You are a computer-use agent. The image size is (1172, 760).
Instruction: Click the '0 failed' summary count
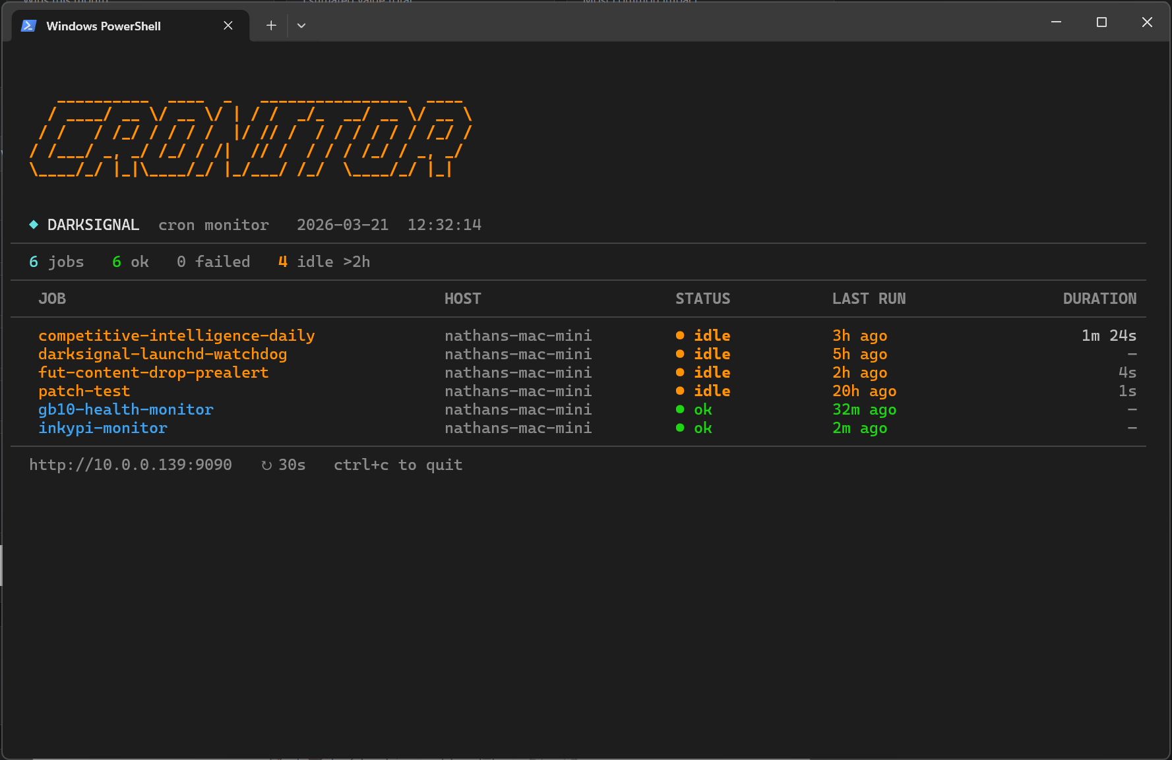click(214, 262)
